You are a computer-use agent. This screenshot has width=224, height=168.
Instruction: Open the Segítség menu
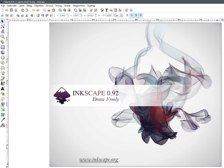pos(91,6)
